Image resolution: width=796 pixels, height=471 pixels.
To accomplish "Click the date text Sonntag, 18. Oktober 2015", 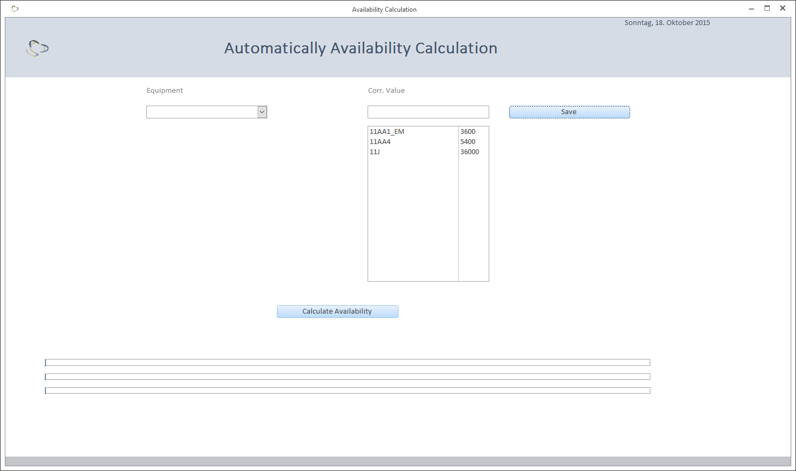I will click(x=667, y=23).
